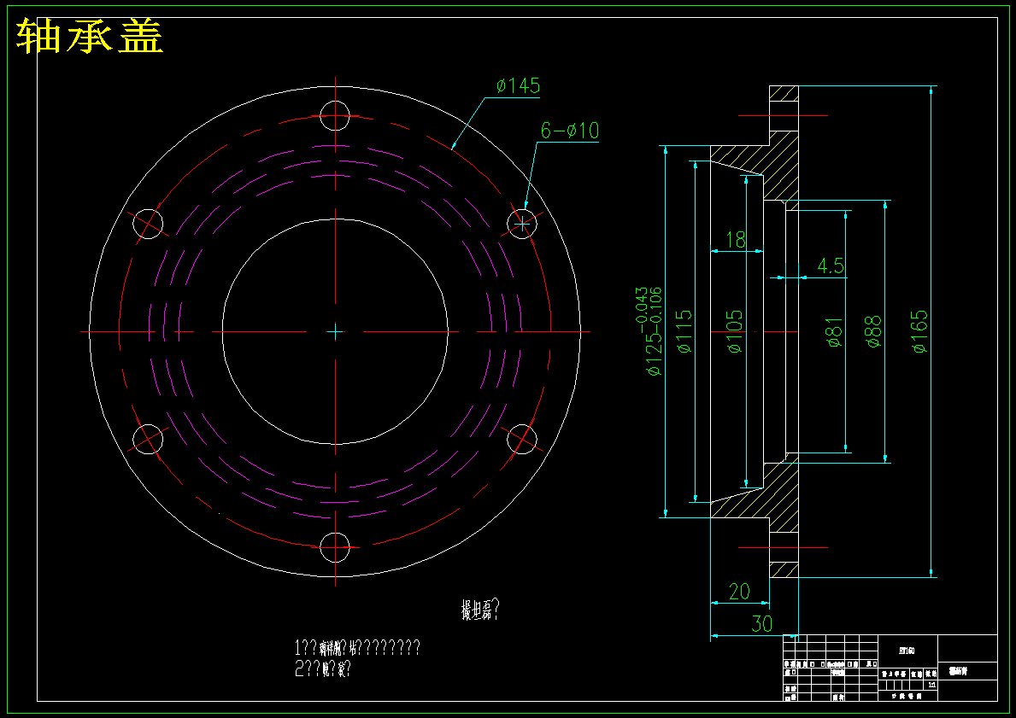The image size is (1016, 718).
Task: Click the yellow 轴承盖 title text
Action: 90,36
